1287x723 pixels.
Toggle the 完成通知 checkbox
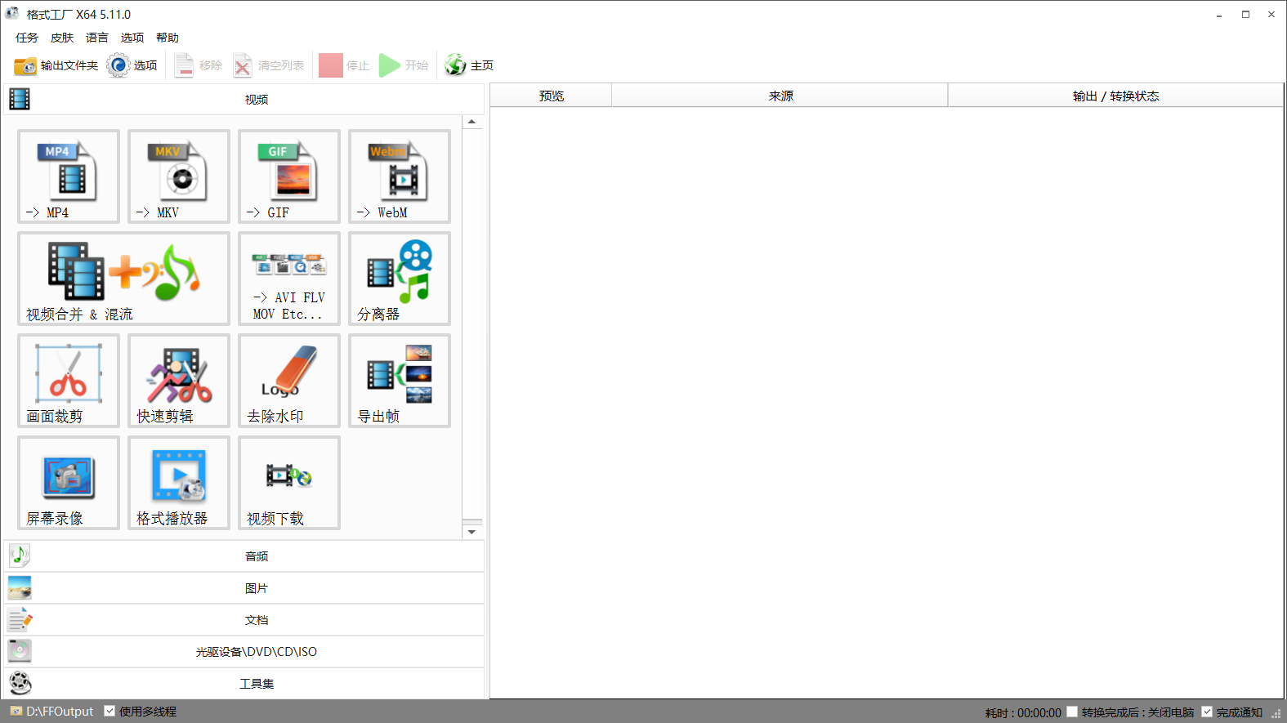click(x=1207, y=712)
